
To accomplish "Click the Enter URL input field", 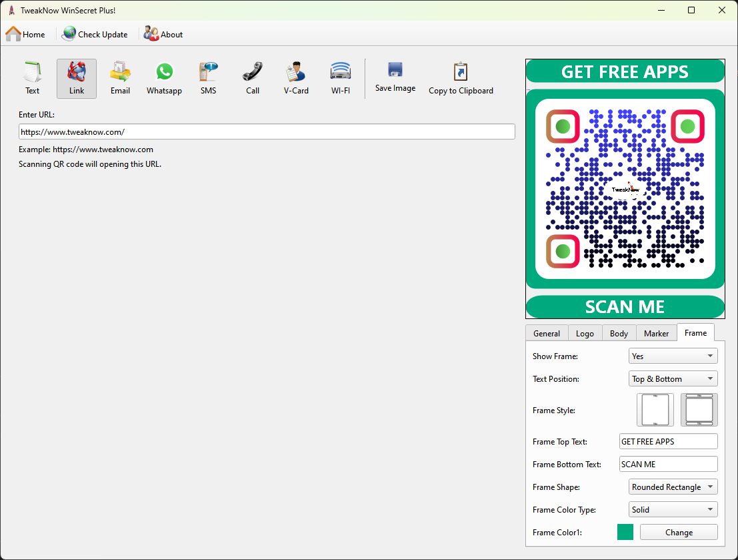I will tap(267, 131).
